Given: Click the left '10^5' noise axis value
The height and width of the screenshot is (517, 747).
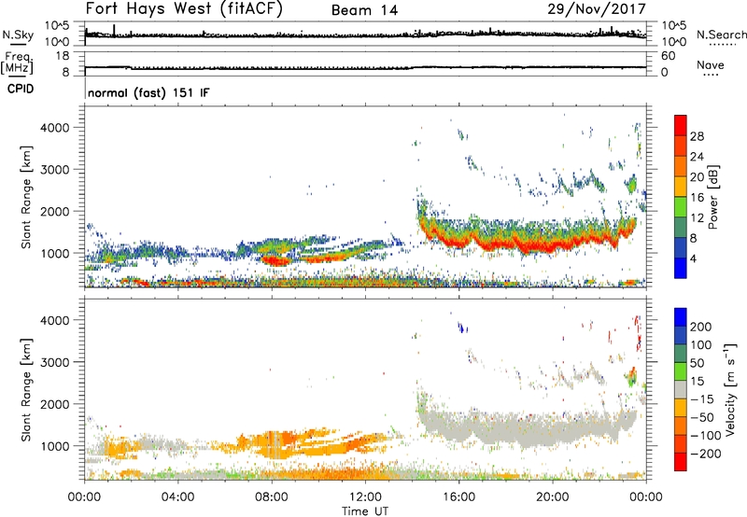Looking at the screenshot, I should 57,26.
